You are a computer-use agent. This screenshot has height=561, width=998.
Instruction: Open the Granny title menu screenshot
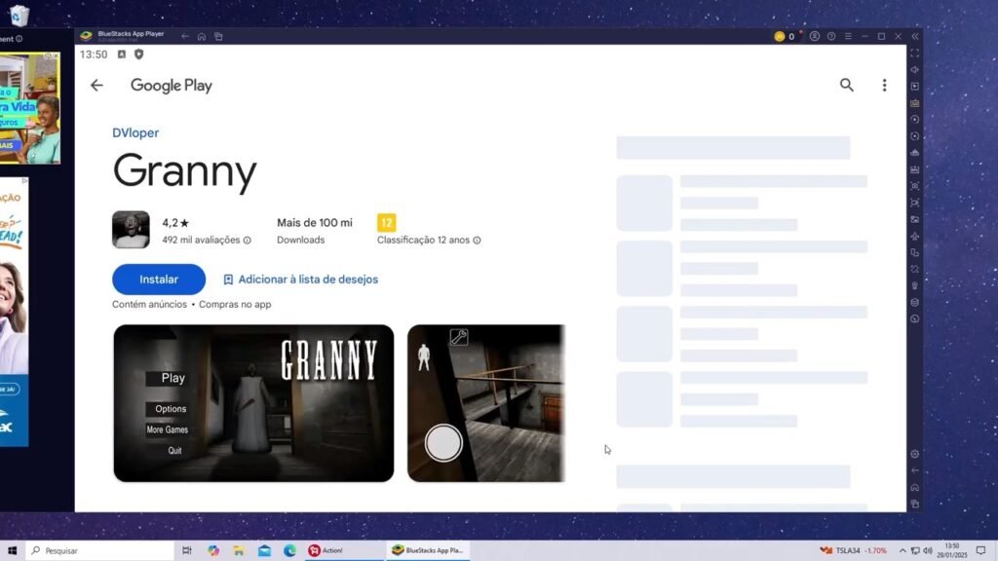pos(253,403)
